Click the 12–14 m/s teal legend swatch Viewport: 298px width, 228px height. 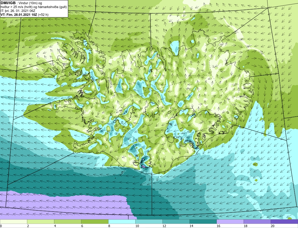pos(176,222)
